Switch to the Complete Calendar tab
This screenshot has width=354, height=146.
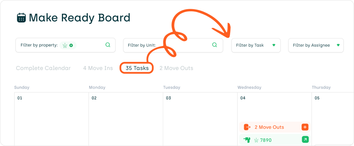[43, 68]
